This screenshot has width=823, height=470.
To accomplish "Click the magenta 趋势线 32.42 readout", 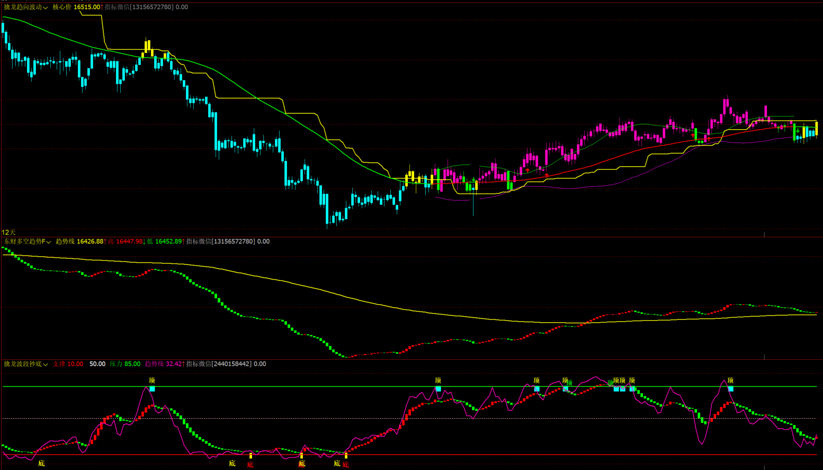I will 163,364.
